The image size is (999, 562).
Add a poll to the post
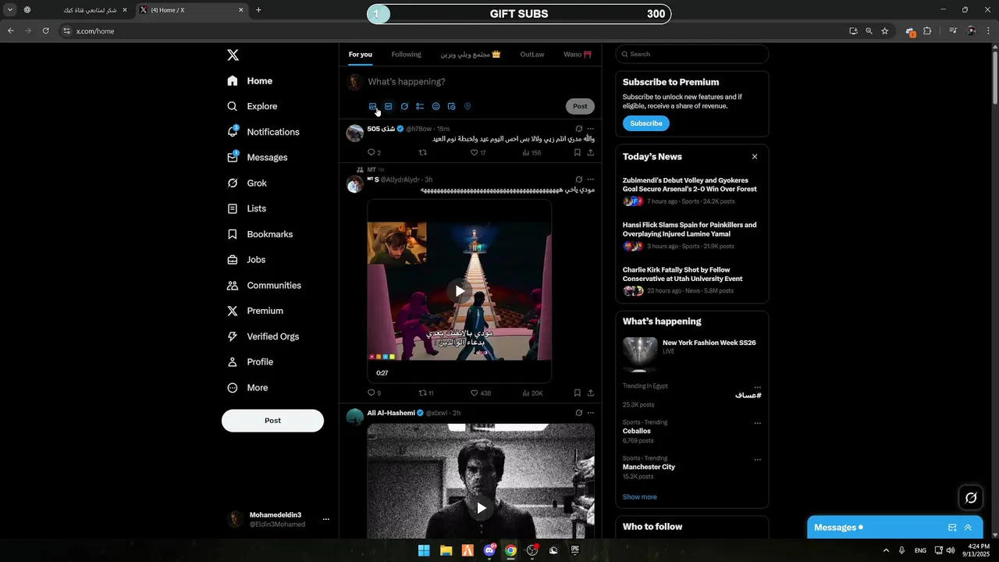click(x=420, y=106)
